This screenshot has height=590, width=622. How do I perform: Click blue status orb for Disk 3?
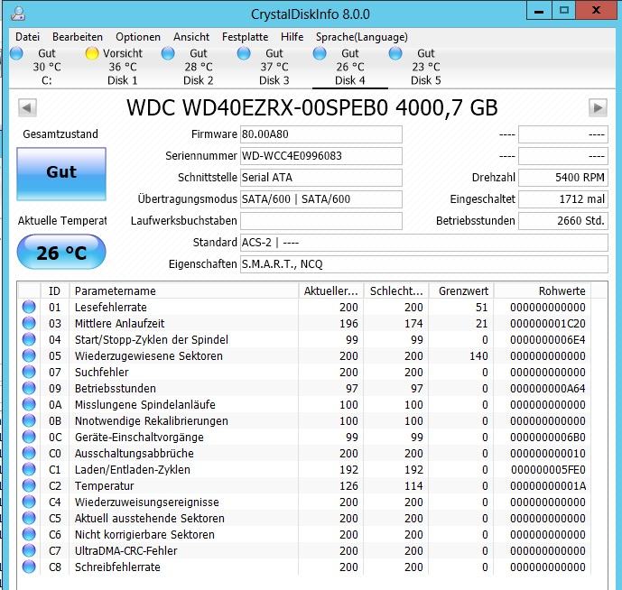click(x=244, y=53)
